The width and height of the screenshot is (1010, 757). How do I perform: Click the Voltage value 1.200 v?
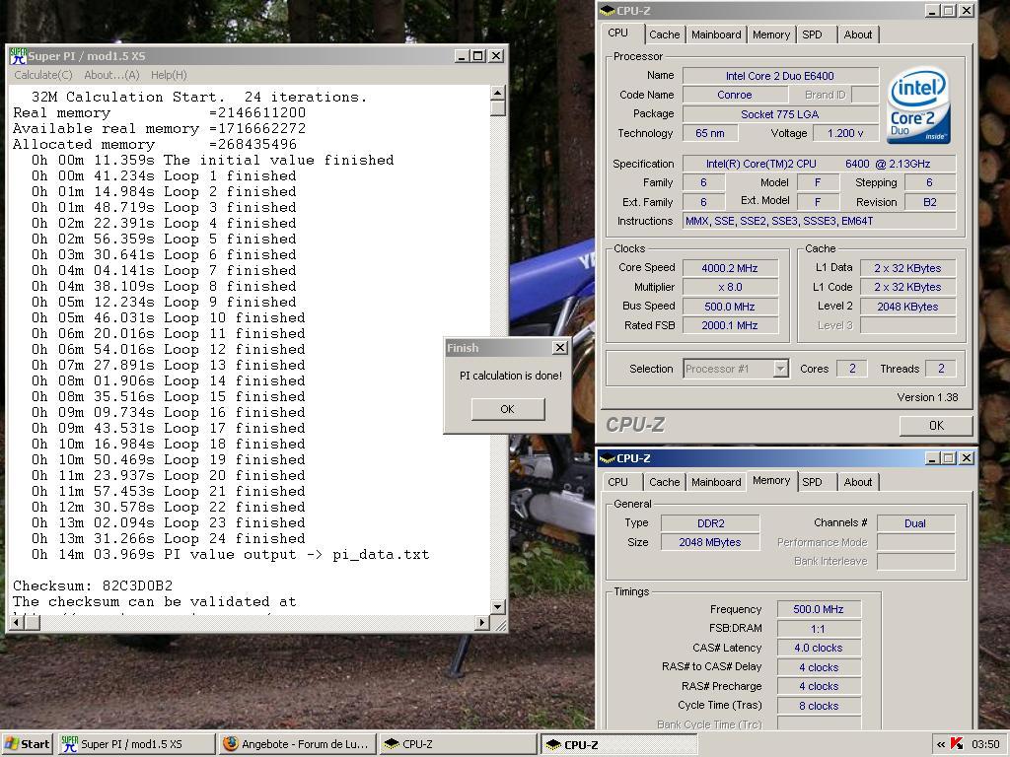[x=845, y=133]
